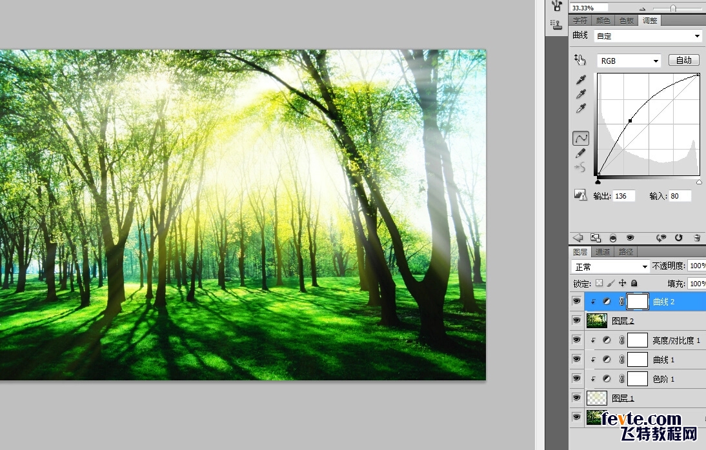
Task: Open the clone source stamp panel icon
Action: [557, 24]
